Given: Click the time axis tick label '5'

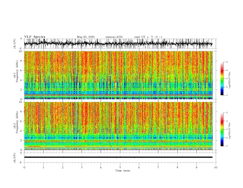Looking at the screenshot, I should (120, 167).
